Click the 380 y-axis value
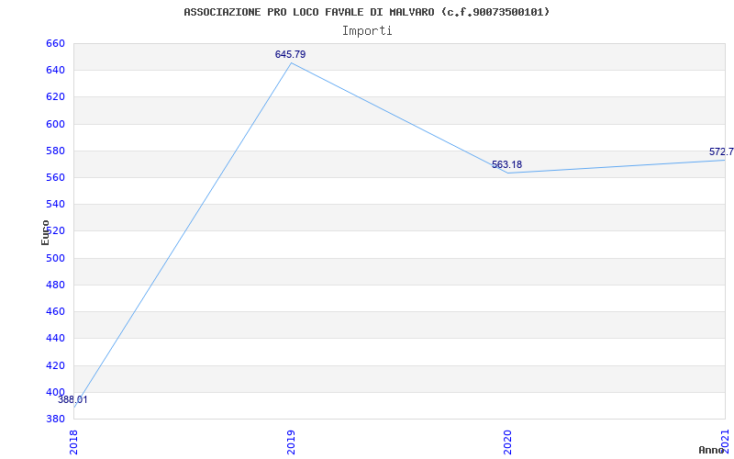This screenshot has height=459, width=734. click(55, 419)
